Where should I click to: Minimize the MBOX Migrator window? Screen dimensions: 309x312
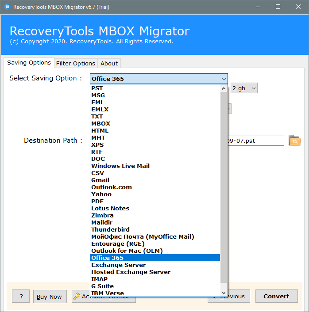pyautogui.click(x=258, y=7)
